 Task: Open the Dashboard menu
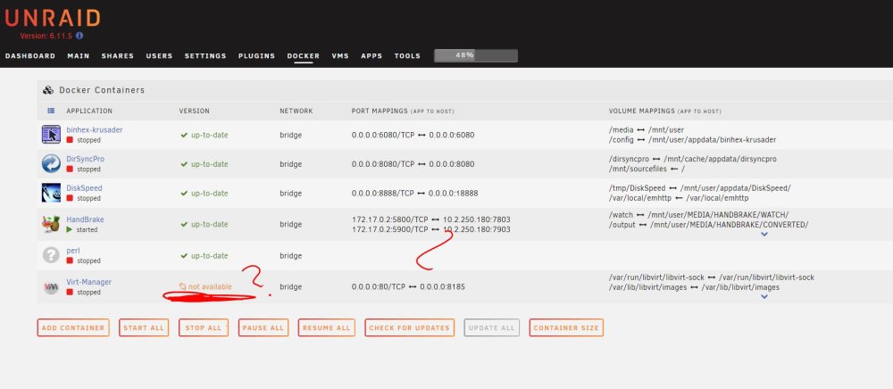coord(30,55)
